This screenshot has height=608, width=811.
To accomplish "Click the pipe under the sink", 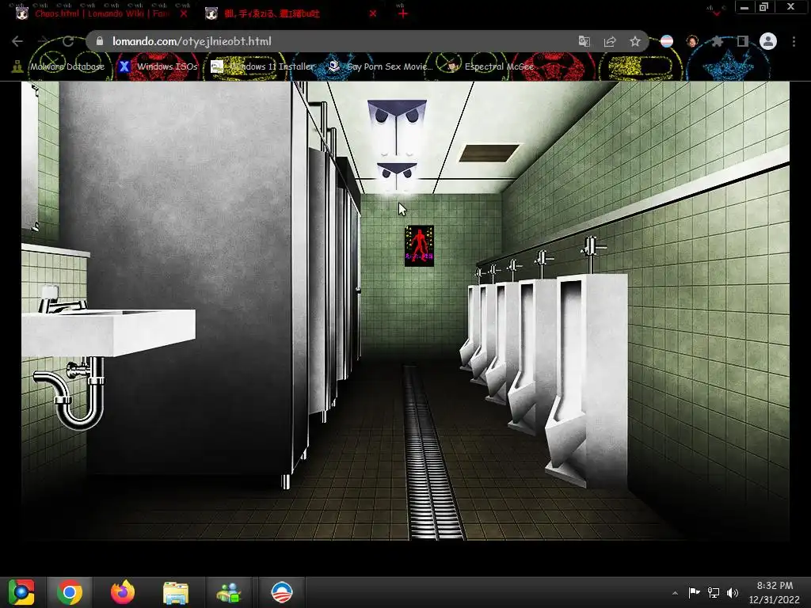I will [x=70, y=393].
